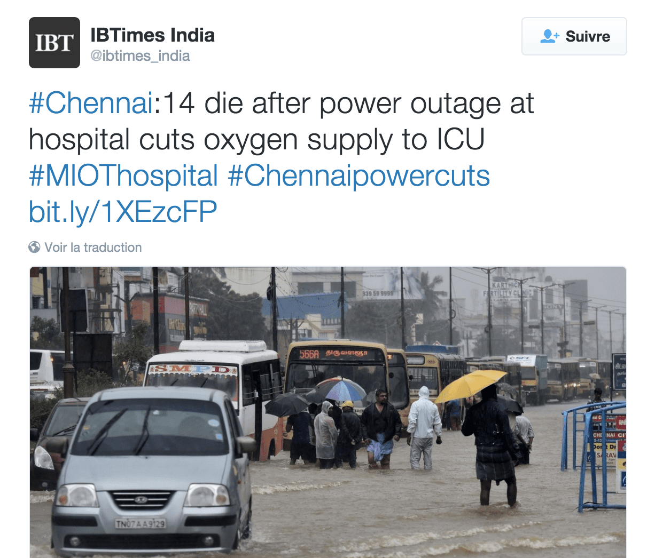Click the TN07AA9129 license plate
655x558 pixels.
coord(141,524)
